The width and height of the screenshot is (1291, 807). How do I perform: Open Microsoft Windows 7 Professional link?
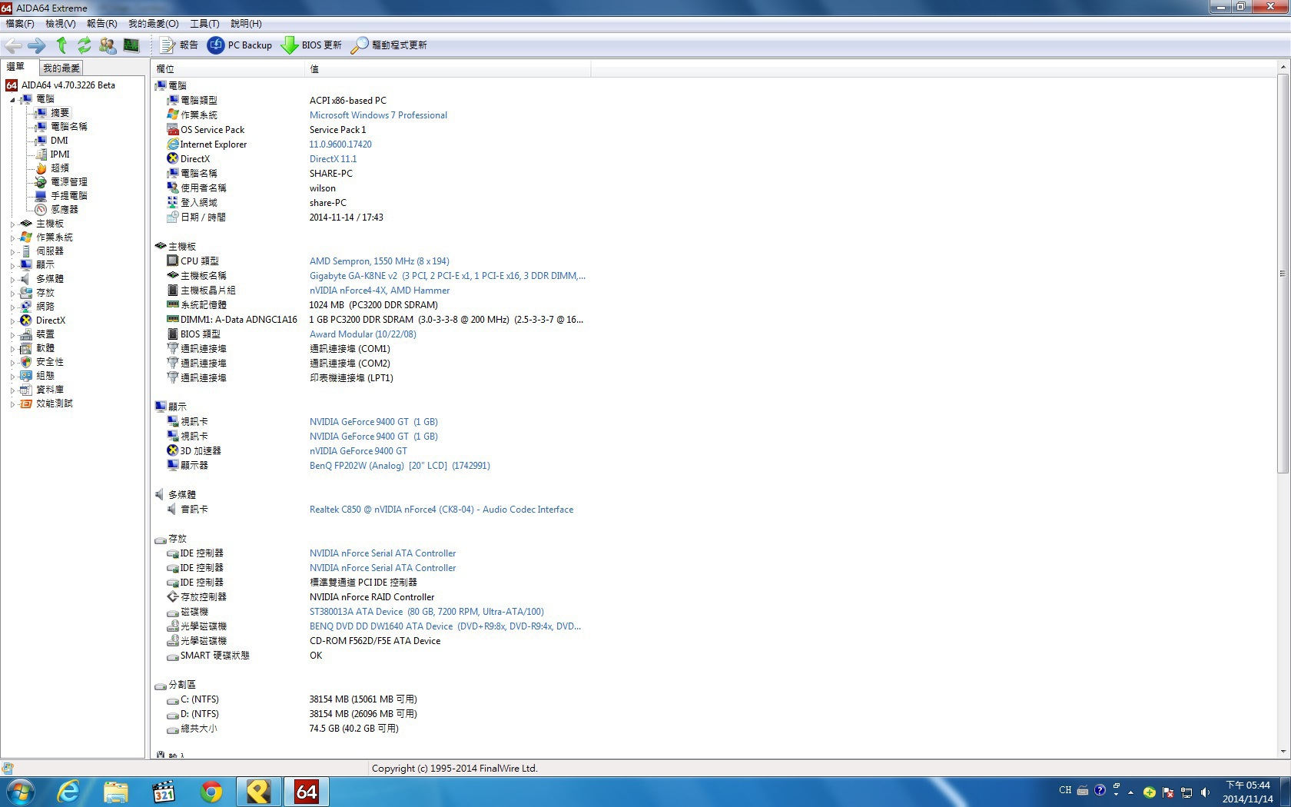[x=378, y=115]
